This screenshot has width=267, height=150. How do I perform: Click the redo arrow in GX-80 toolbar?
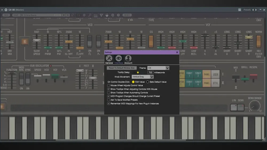pyautogui.click(x=78, y=15)
